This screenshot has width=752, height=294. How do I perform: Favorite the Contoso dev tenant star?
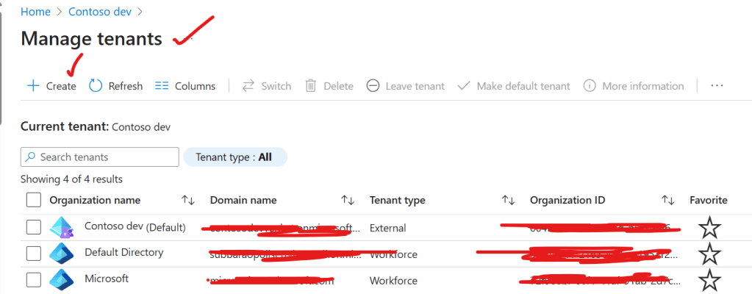(x=709, y=228)
